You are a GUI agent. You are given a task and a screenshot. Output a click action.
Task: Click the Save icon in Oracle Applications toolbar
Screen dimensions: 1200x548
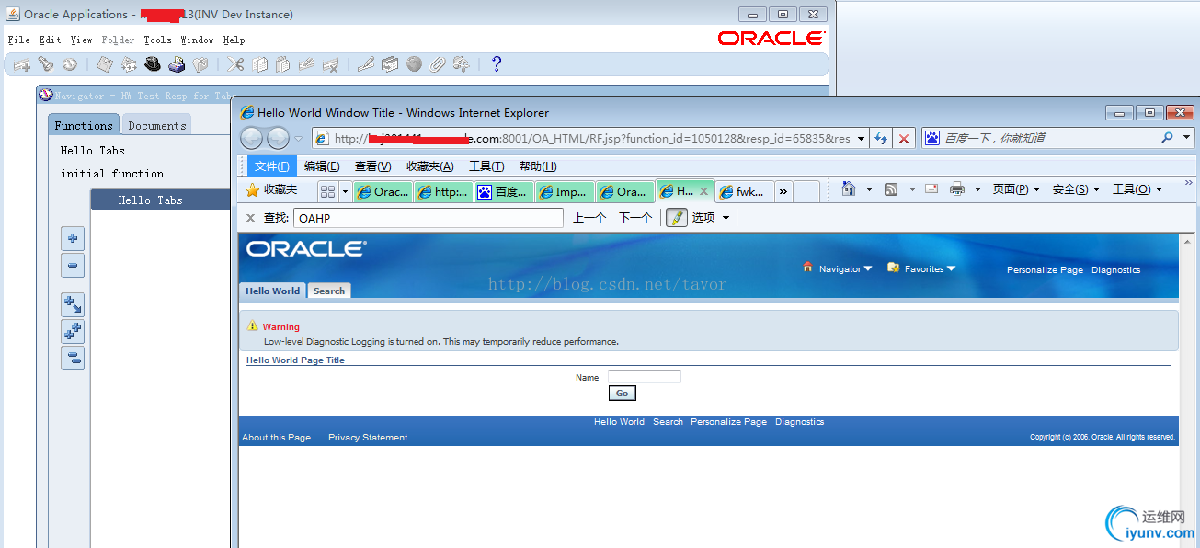[x=105, y=64]
